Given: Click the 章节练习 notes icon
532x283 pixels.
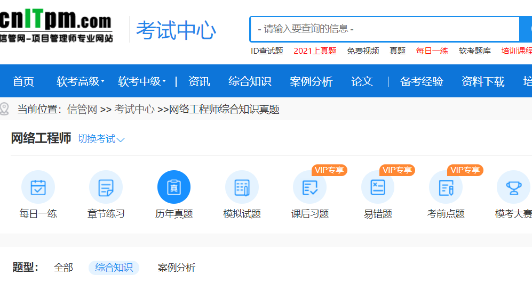Looking at the screenshot, I should [106, 187].
